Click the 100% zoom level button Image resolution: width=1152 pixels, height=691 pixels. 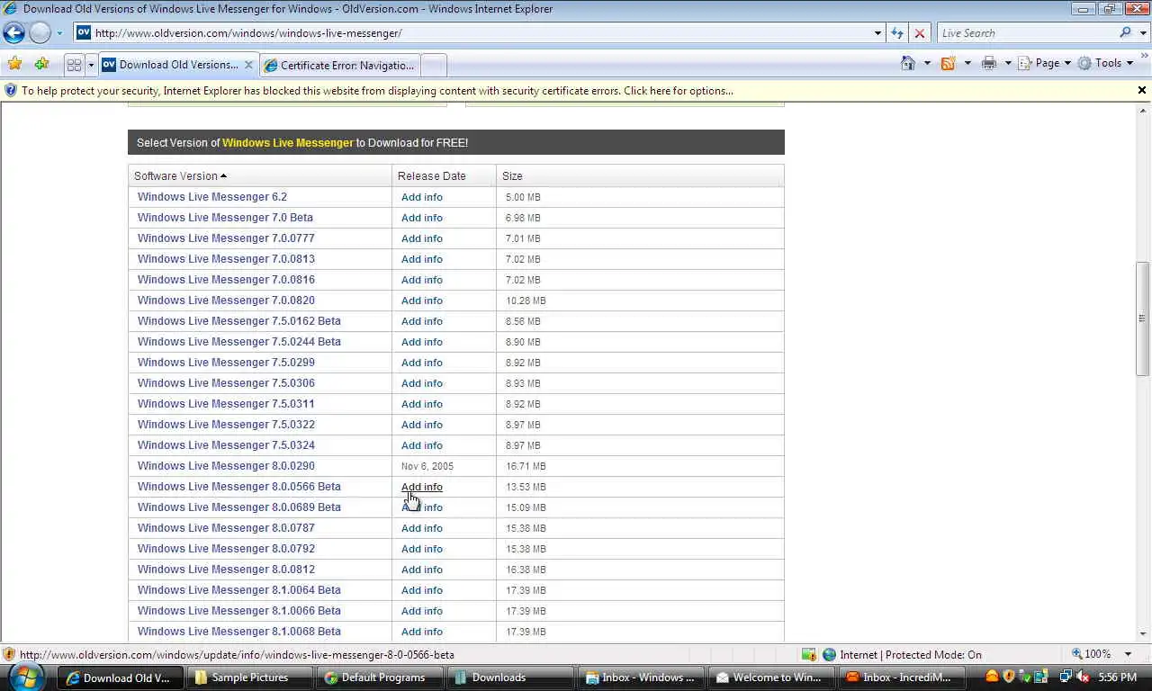pyautogui.click(x=1091, y=654)
